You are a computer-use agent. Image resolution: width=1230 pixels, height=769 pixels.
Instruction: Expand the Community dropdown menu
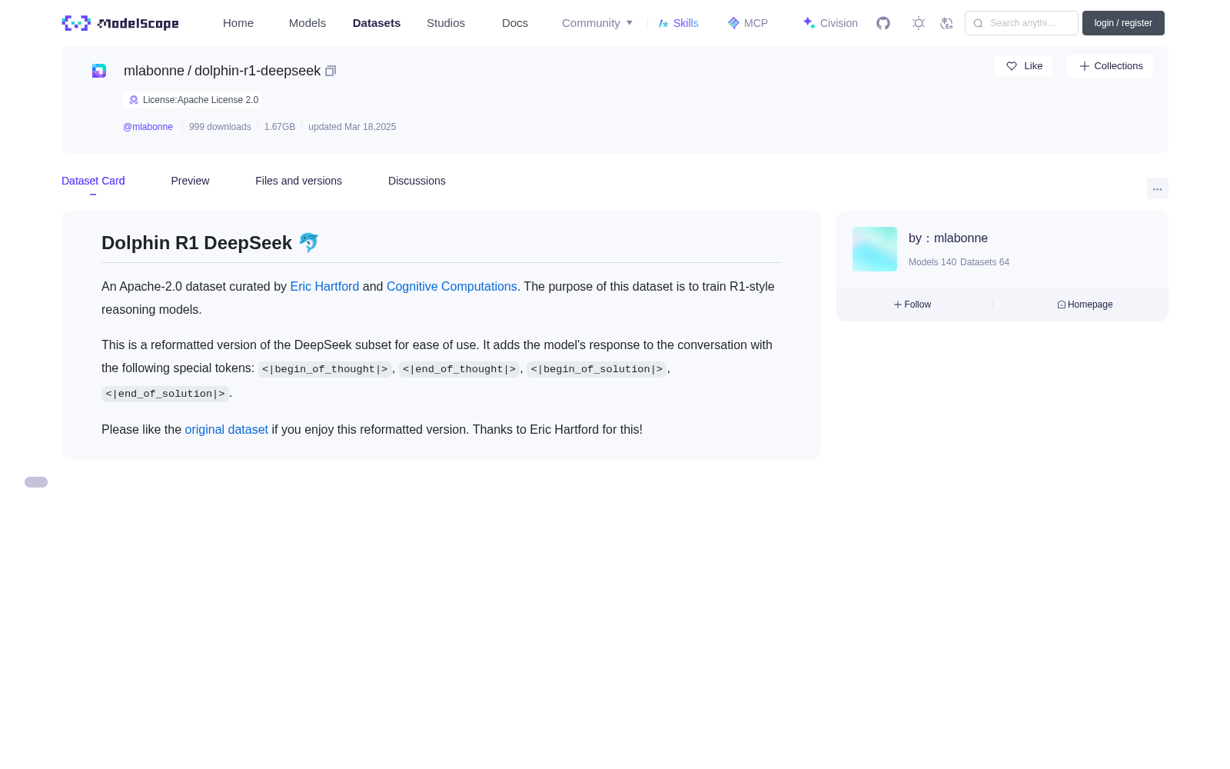[x=597, y=23]
